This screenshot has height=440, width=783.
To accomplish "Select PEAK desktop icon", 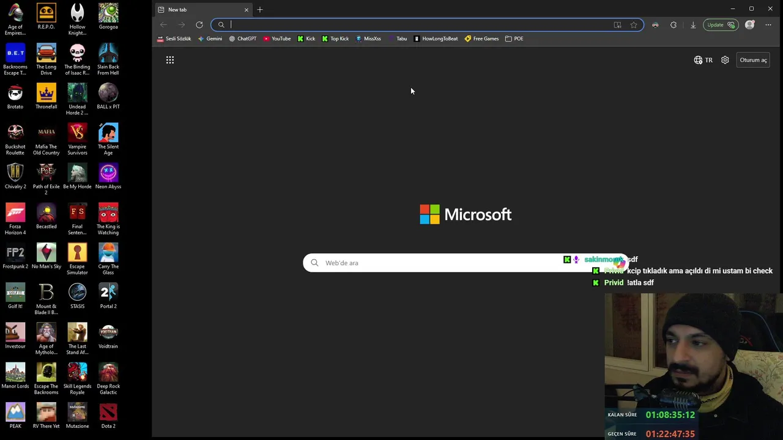I will pyautogui.click(x=15, y=416).
